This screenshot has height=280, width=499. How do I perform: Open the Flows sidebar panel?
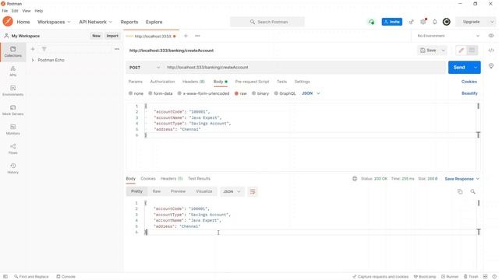pos(12,149)
